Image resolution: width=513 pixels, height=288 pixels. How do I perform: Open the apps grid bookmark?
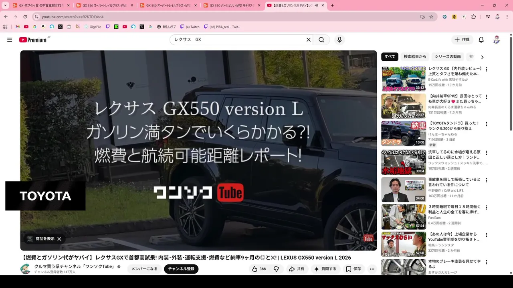(x=5, y=27)
